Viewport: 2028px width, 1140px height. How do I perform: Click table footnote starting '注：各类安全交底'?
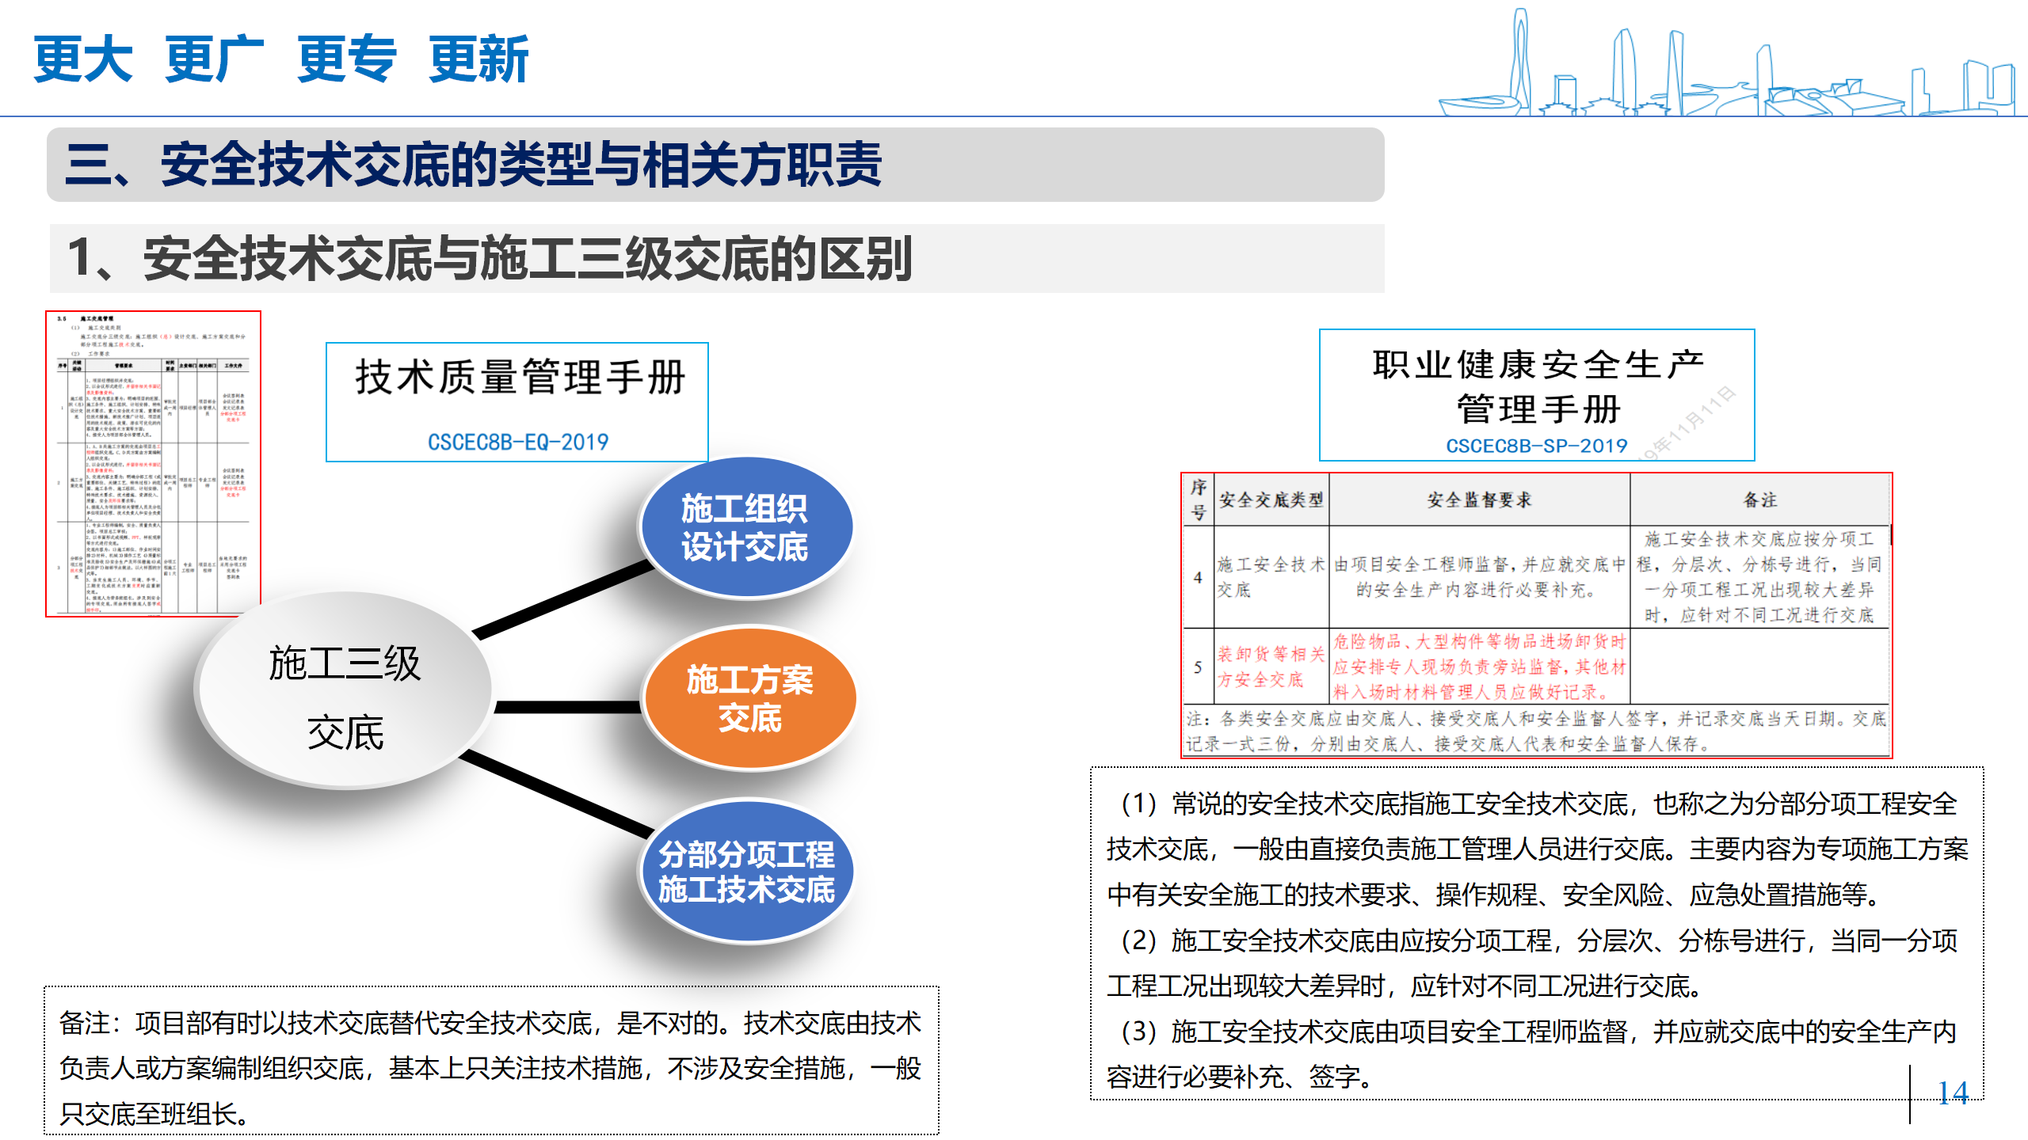[1536, 731]
